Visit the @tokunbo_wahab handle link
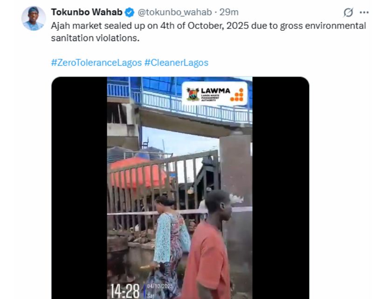Screen dimensions: 386x299 pyautogui.click(x=174, y=12)
